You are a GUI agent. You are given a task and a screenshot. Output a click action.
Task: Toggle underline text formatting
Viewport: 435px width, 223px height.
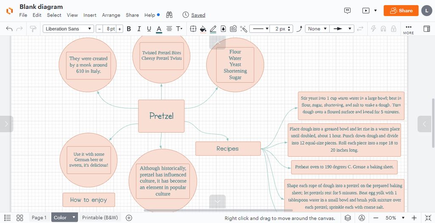click(149, 29)
